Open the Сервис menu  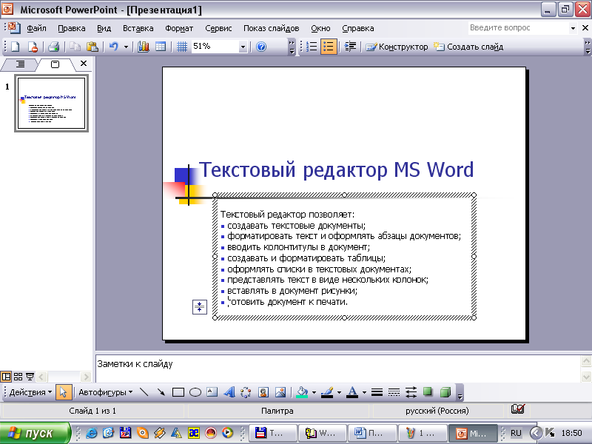pos(218,28)
